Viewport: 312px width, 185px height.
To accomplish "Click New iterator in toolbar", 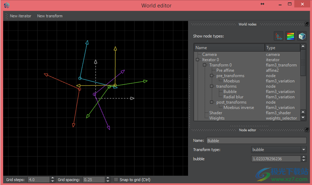I will pos(21,16).
